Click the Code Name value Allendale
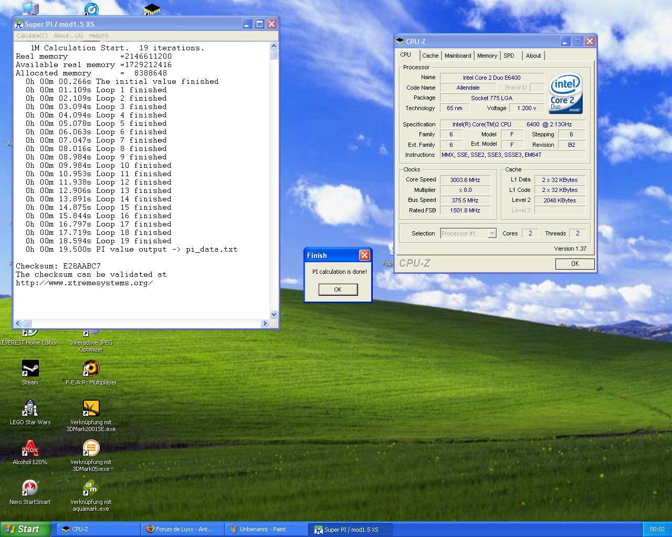Image resolution: width=672 pixels, height=537 pixels. tap(468, 88)
